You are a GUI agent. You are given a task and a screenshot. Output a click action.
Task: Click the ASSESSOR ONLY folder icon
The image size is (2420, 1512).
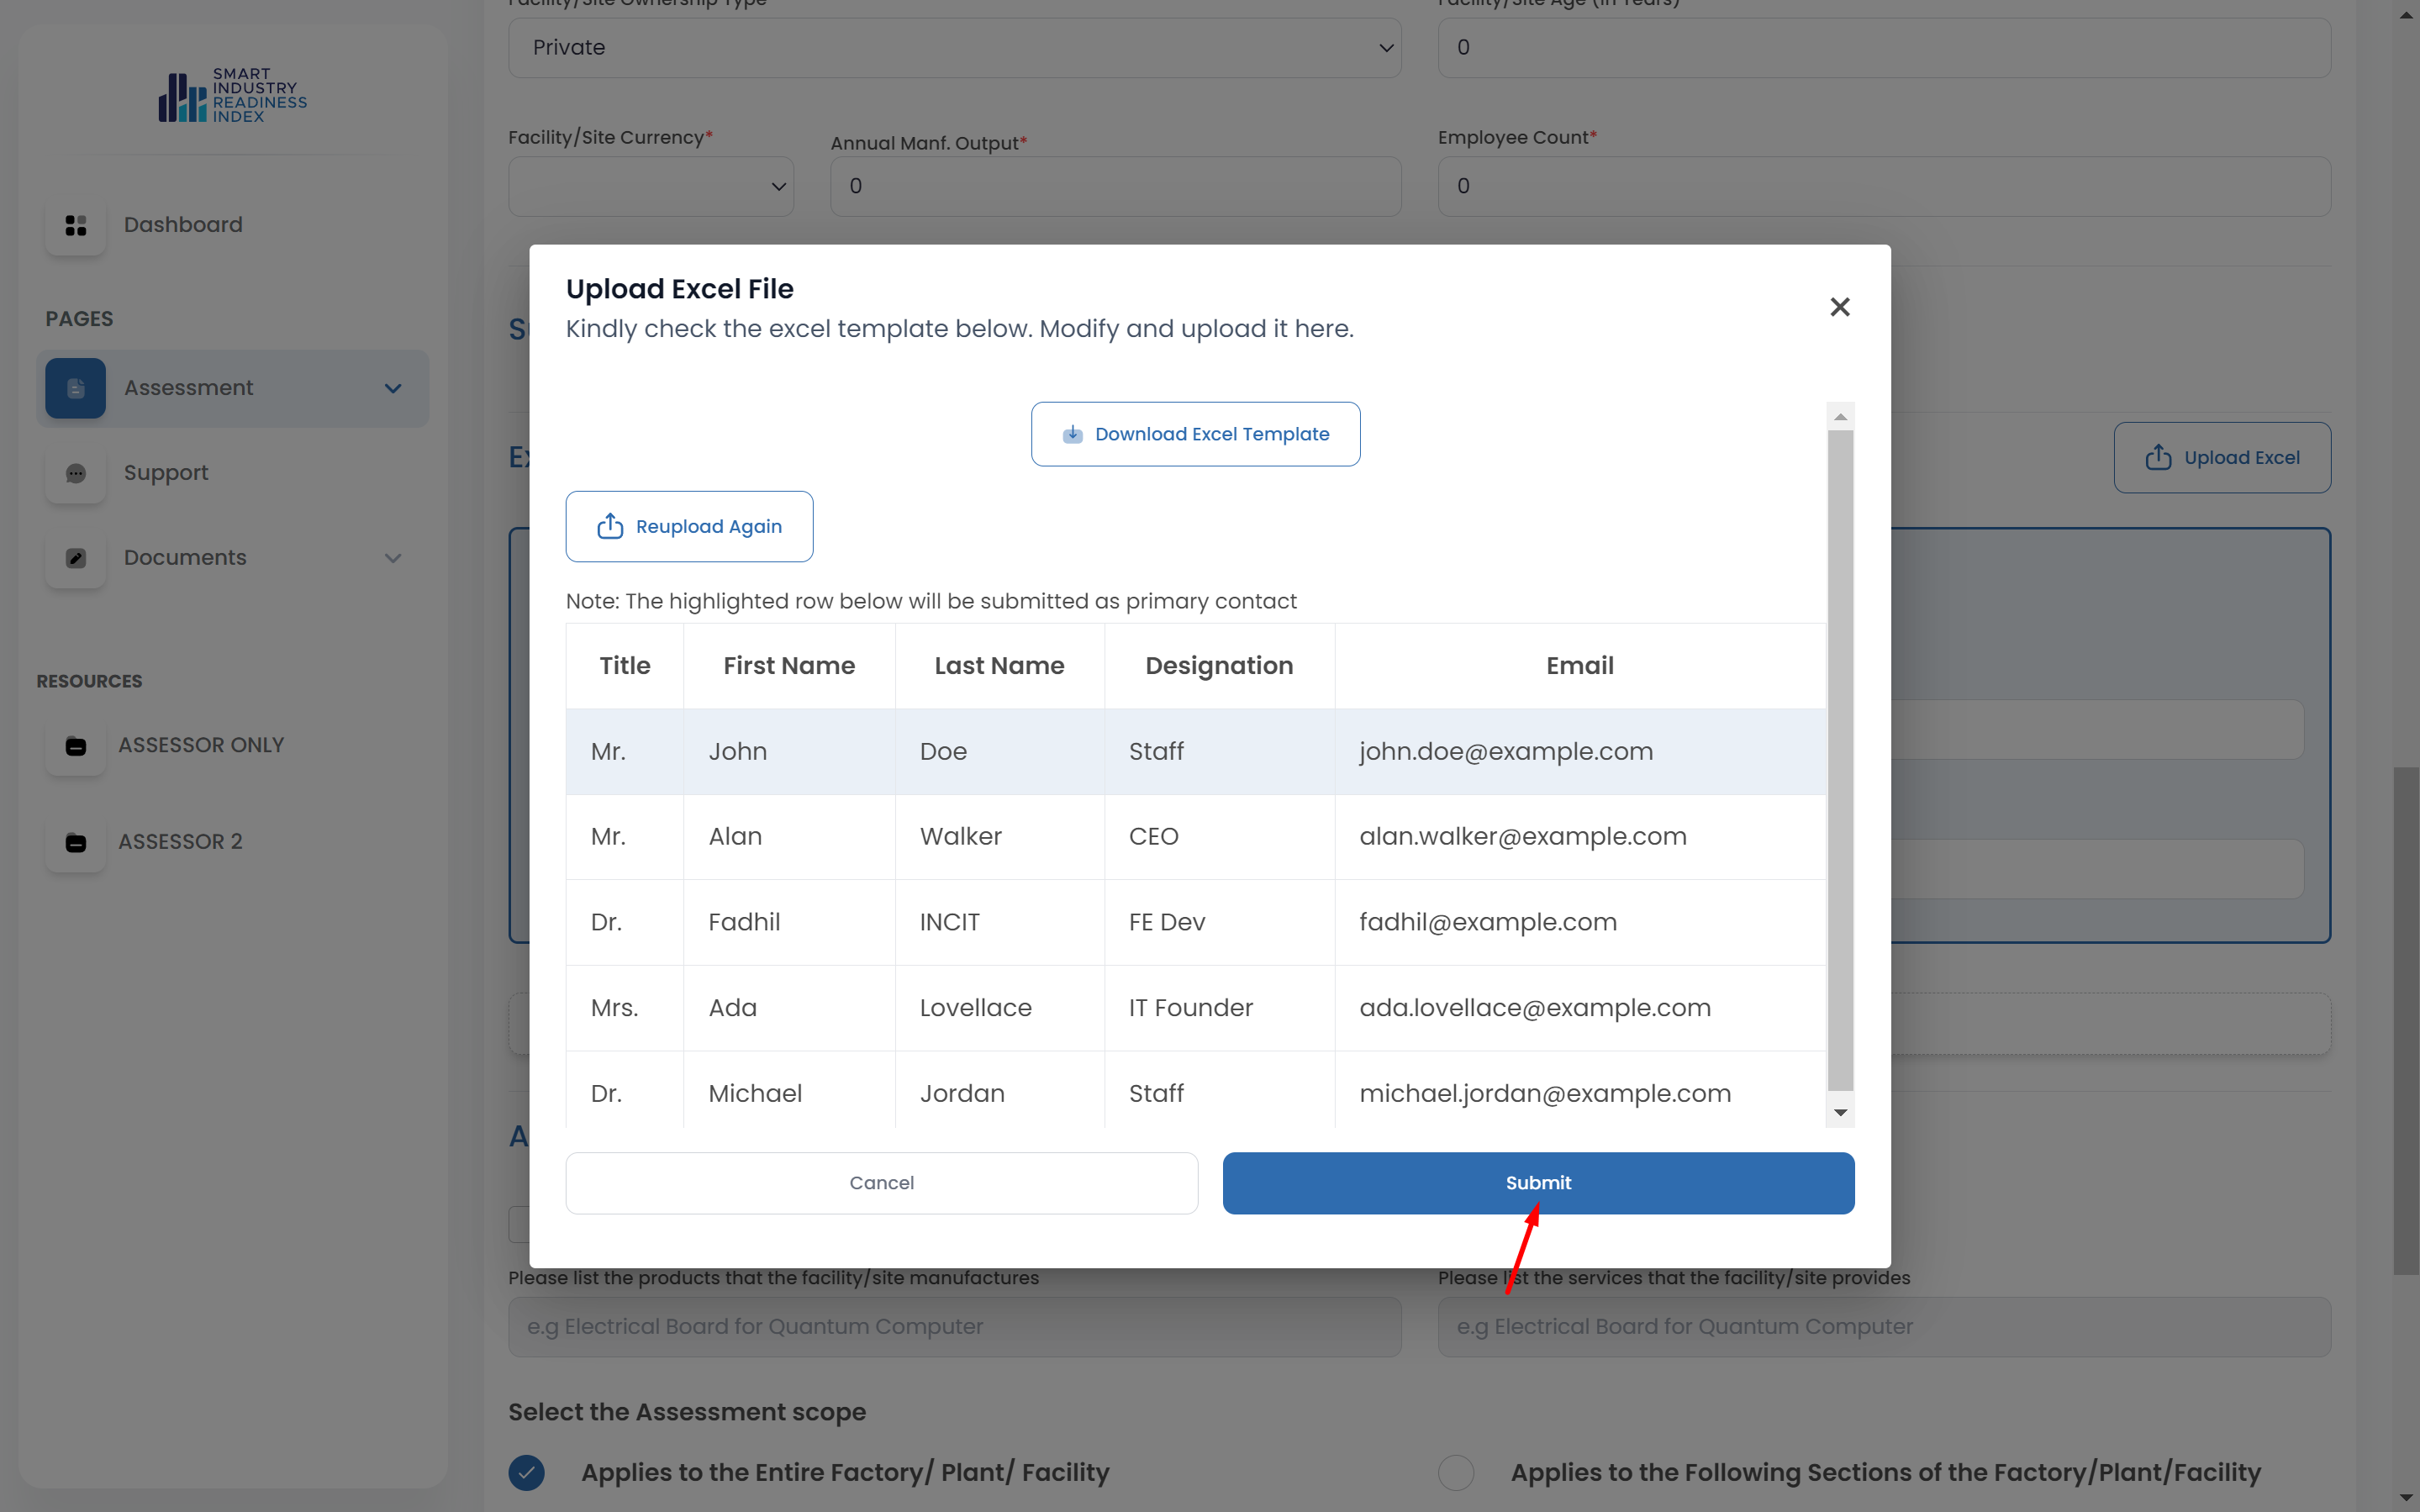click(75, 746)
